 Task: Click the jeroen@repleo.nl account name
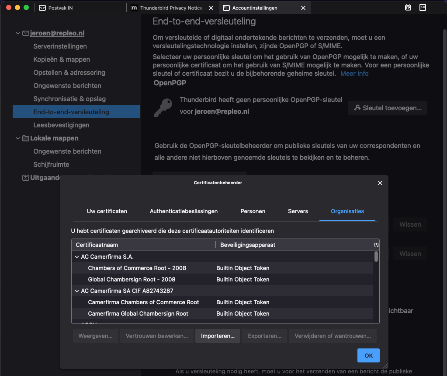click(x=57, y=33)
